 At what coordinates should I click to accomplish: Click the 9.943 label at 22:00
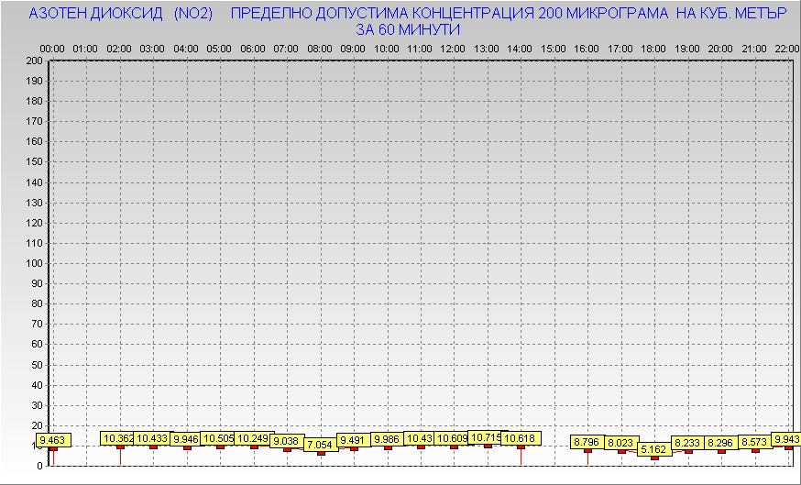pyautogui.click(x=785, y=439)
